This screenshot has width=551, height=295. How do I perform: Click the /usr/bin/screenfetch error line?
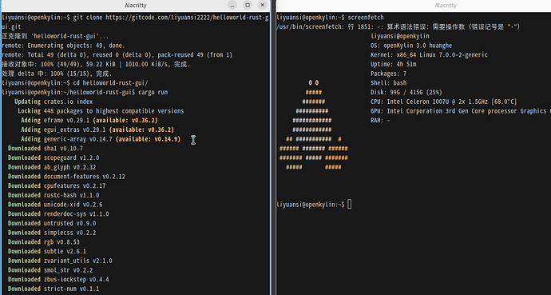[x=398, y=26]
